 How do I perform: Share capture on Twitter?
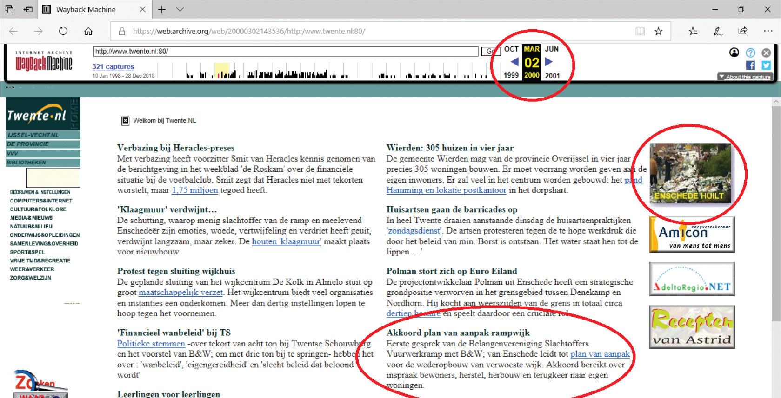pyautogui.click(x=766, y=65)
